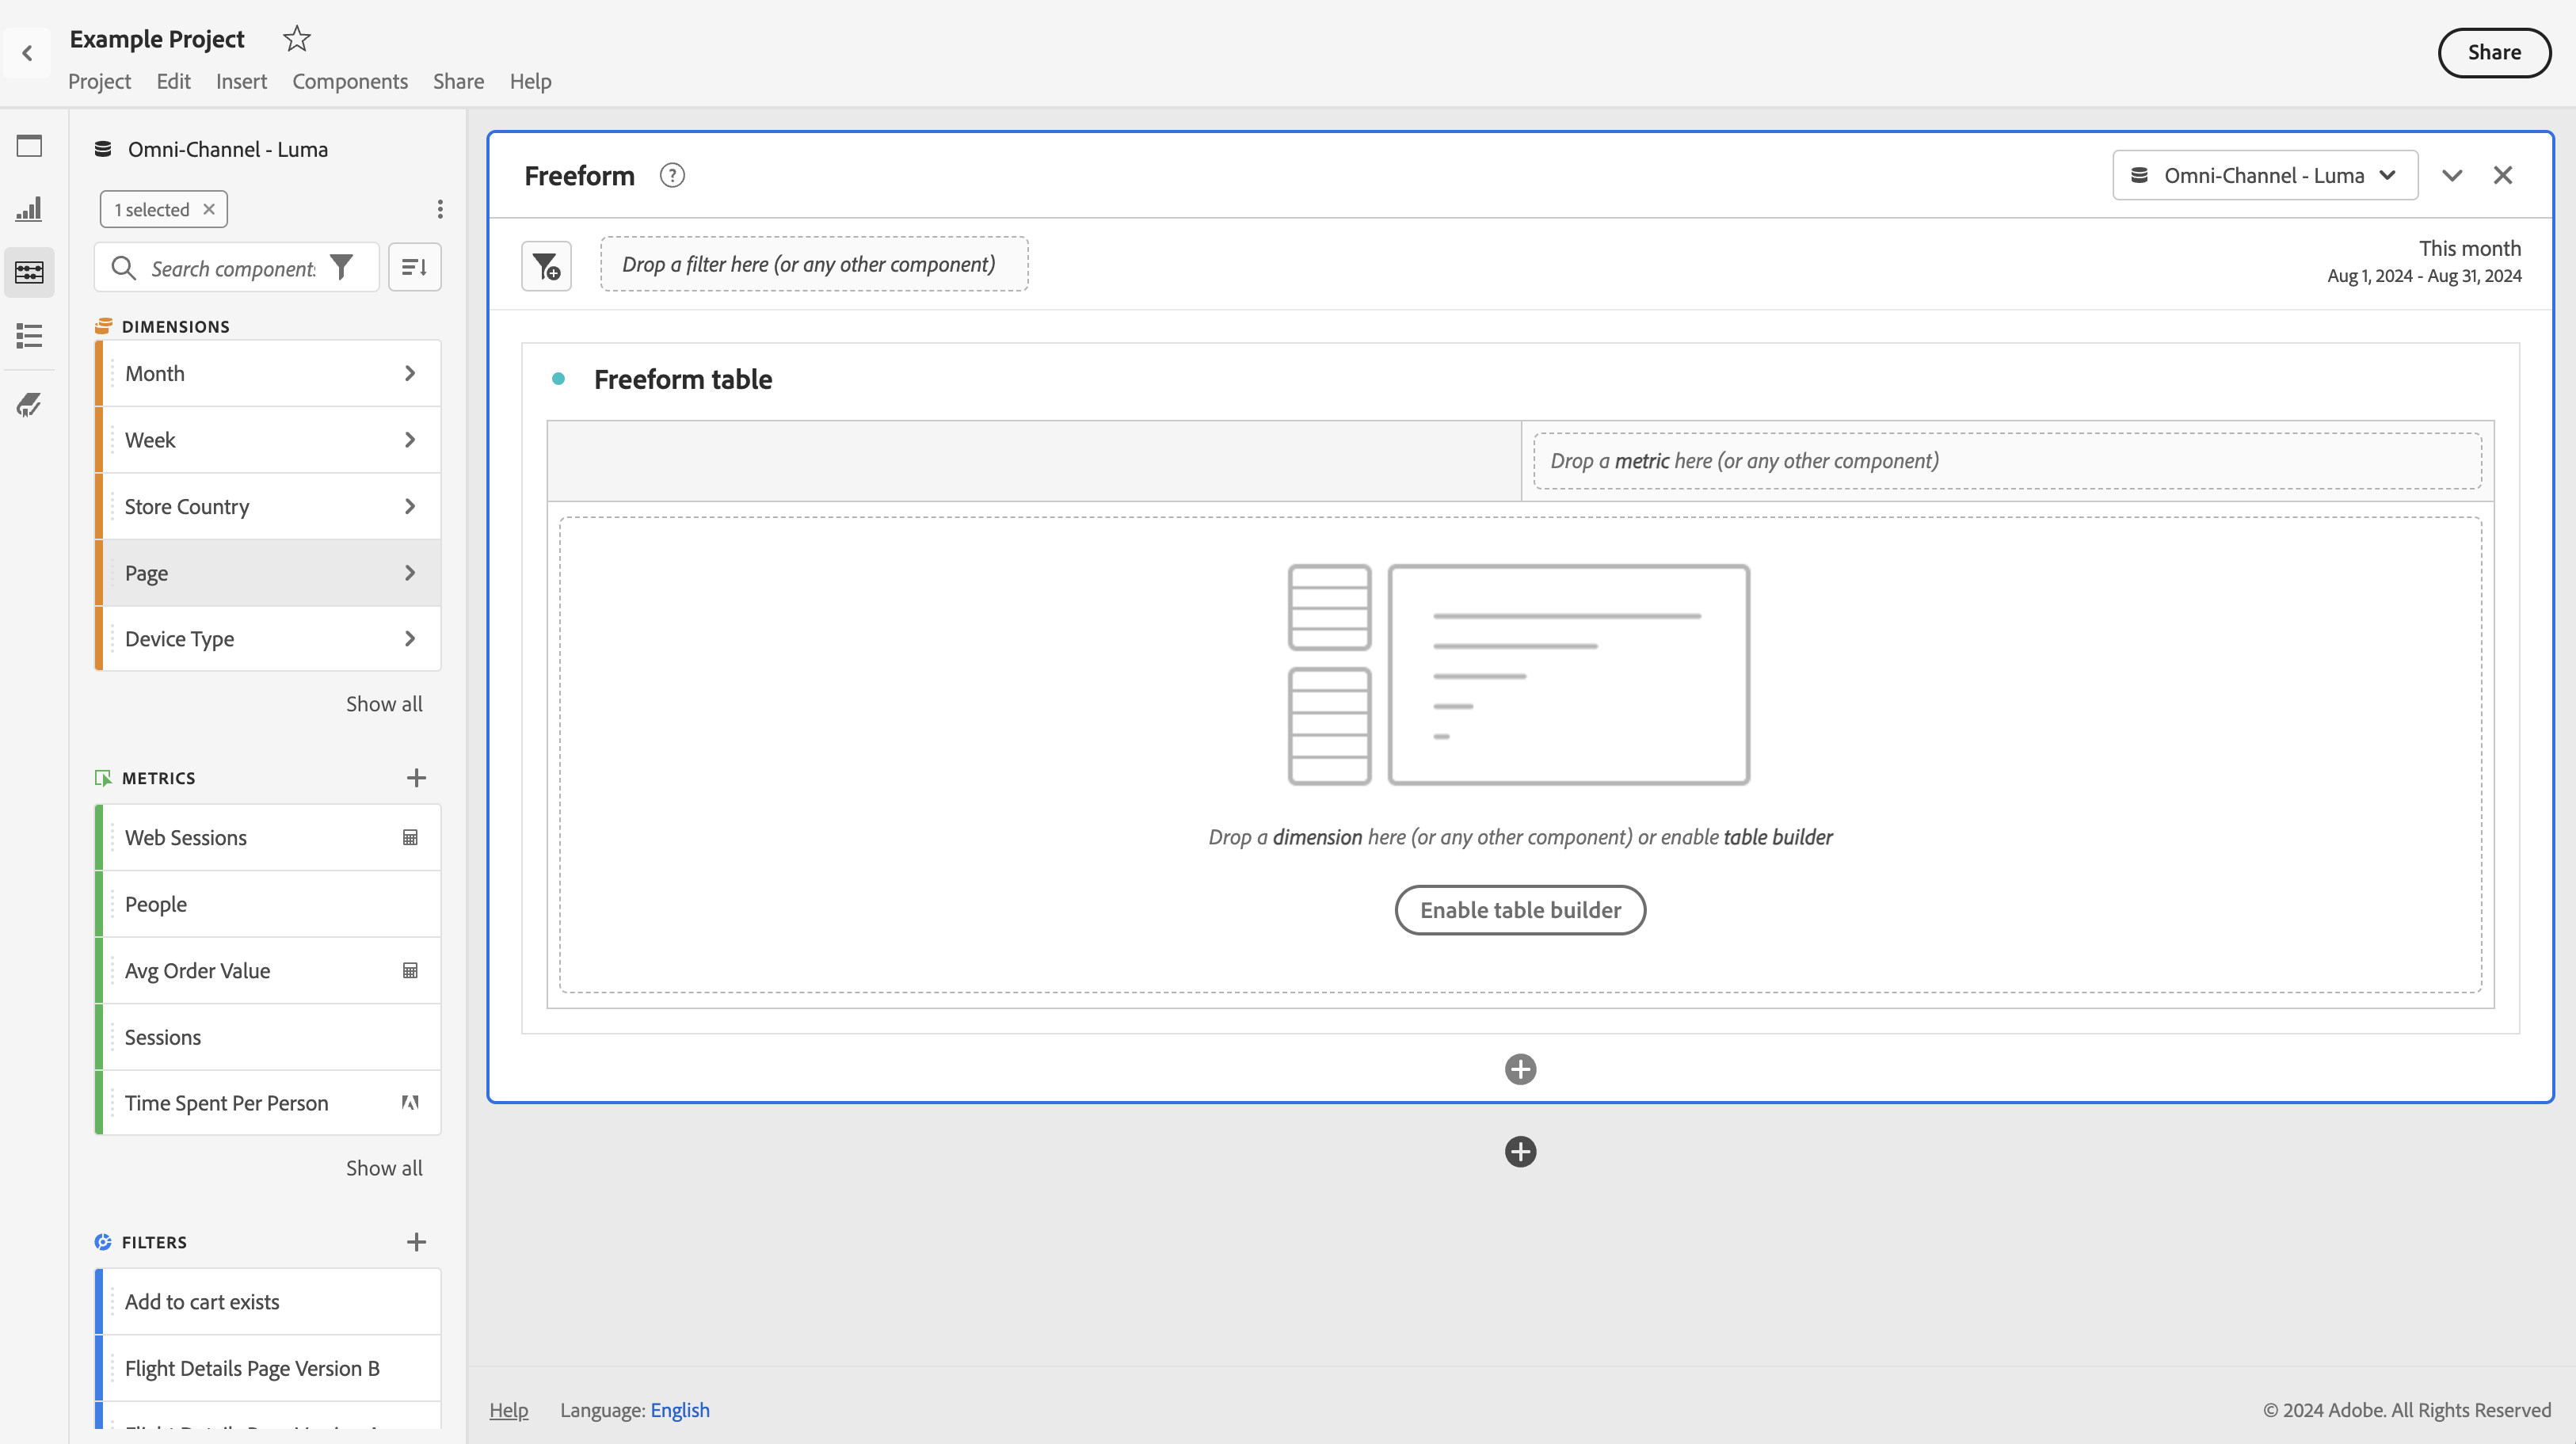Collapse the Freeform panel with chevron
This screenshot has width=2576, height=1444.
(x=2451, y=176)
